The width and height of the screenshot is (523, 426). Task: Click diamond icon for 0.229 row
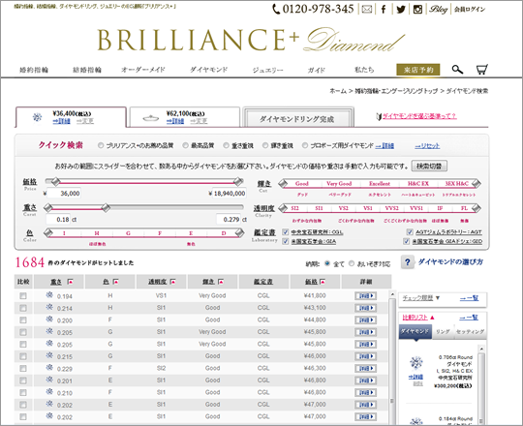coord(49,367)
